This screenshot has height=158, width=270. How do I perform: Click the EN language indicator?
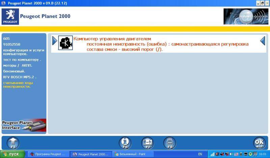[200, 154]
